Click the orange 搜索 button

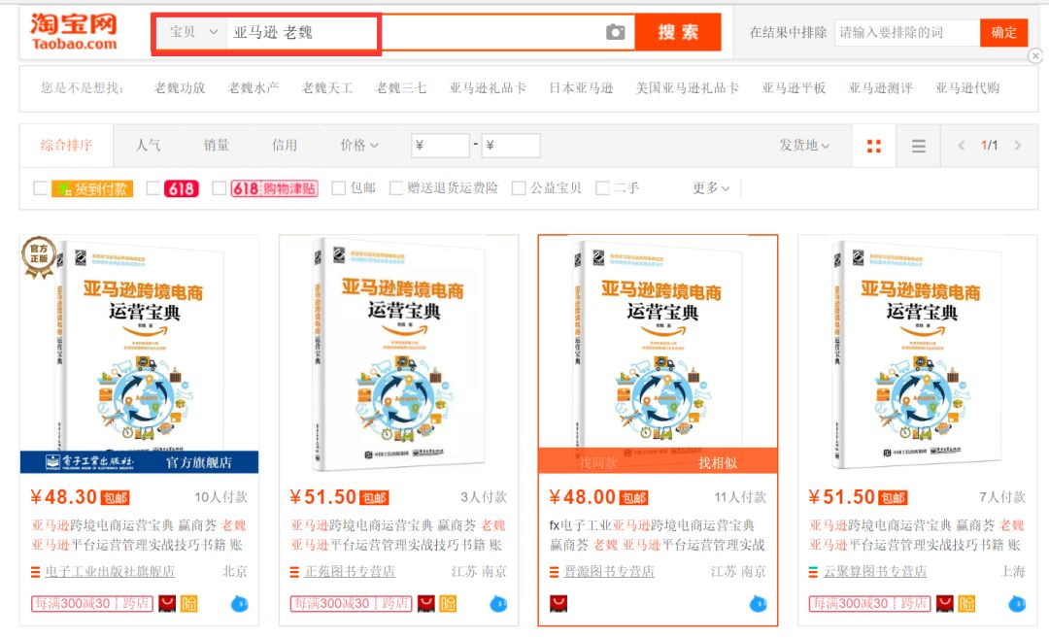tap(678, 32)
